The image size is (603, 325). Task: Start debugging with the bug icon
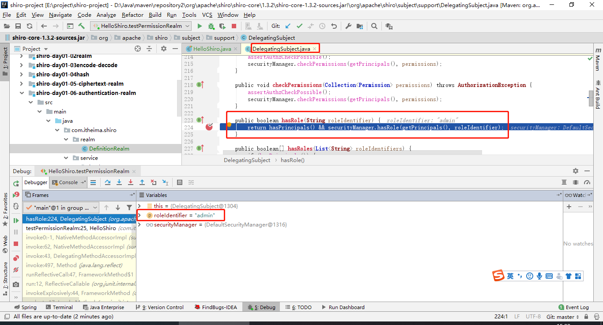211,26
